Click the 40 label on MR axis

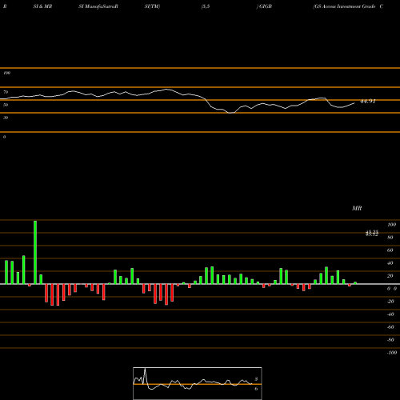tap(390, 263)
